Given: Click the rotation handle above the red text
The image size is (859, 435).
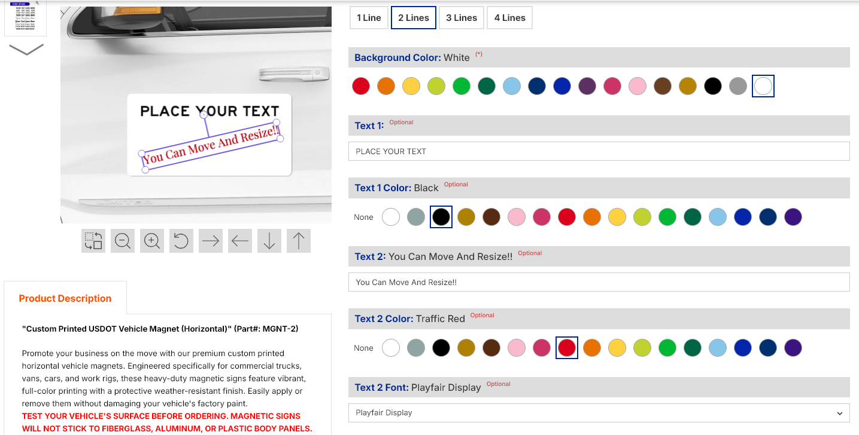Looking at the screenshot, I should click(204, 114).
